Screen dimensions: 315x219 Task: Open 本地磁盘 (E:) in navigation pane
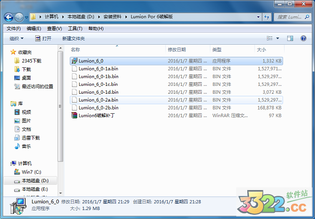tap(31, 190)
